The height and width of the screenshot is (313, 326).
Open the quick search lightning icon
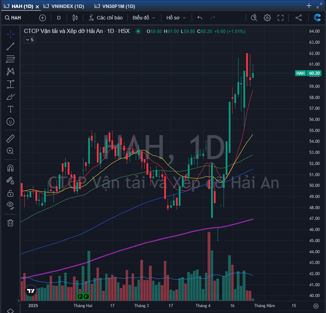[254, 18]
